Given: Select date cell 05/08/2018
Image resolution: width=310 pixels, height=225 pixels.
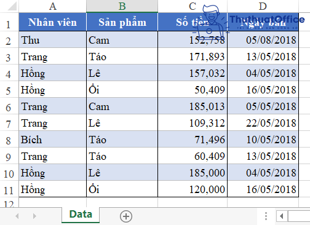Looking at the screenshot, I should point(263,40).
